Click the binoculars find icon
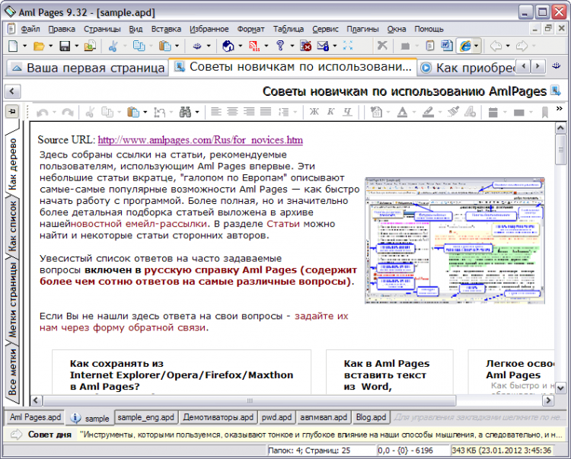This screenshot has height=459, width=571. click(x=185, y=112)
